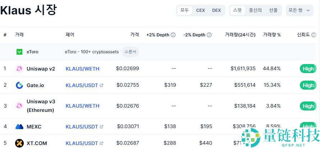Switch filter to CEX exchanges
Viewport: 320px width, 149px height.
pos(200,10)
